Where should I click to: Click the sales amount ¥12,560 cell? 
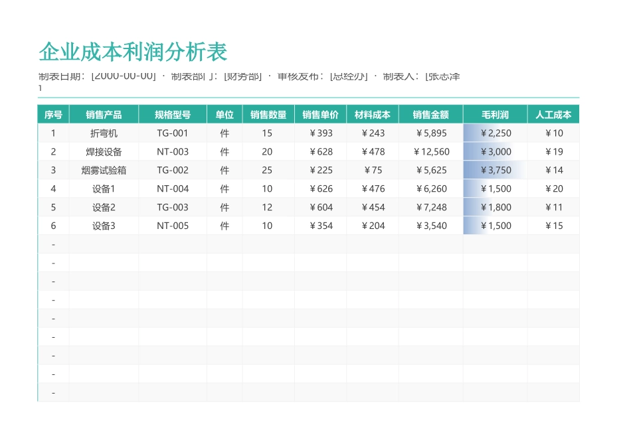pos(430,151)
